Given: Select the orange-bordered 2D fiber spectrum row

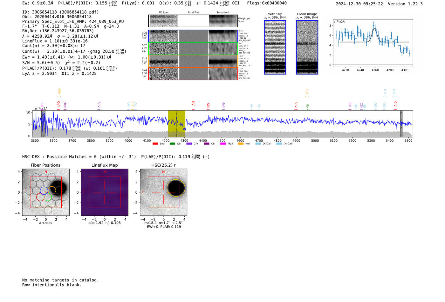Looking at the screenshot, I should [193, 61].
